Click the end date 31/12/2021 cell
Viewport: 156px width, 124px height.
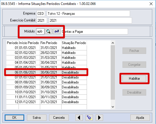point(51,102)
